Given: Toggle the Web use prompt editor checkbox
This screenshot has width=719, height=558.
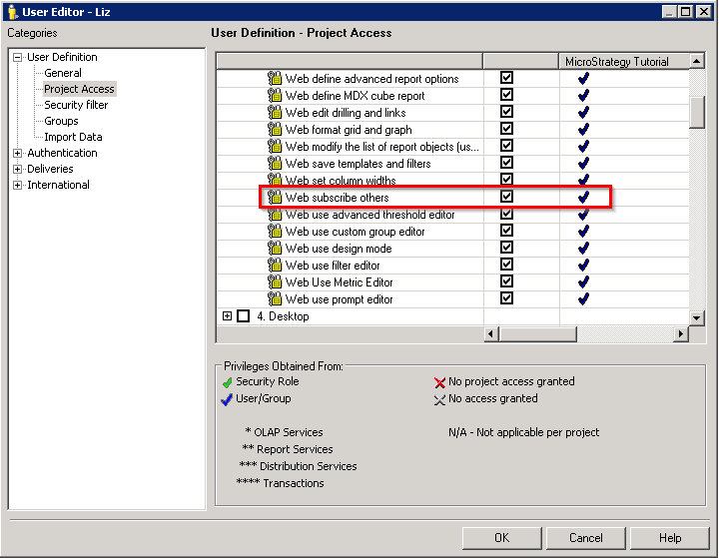Looking at the screenshot, I should coord(506,298).
